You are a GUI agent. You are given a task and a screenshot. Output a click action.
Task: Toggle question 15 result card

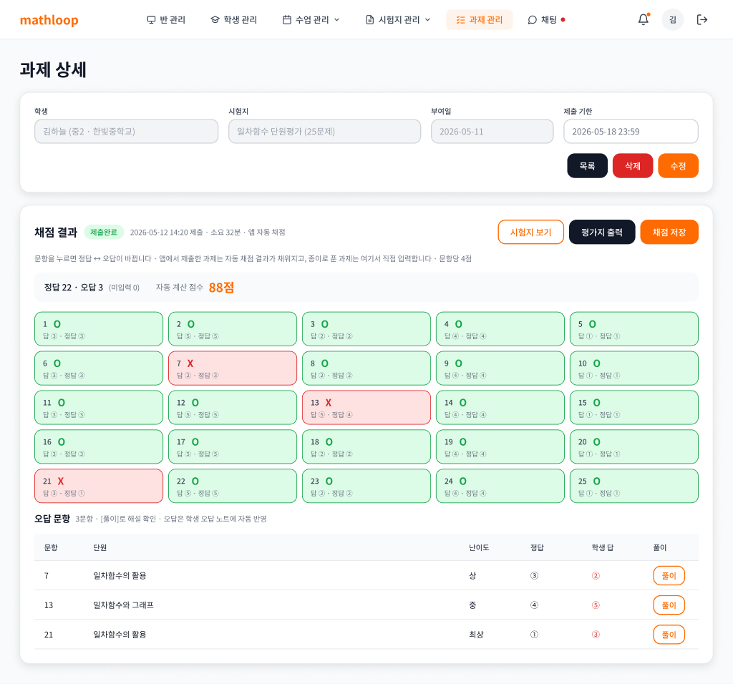click(x=634, y=407)
